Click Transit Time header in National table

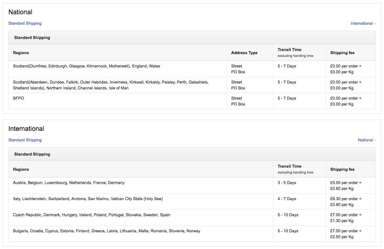pyautogui.click(x=289, y=50)
